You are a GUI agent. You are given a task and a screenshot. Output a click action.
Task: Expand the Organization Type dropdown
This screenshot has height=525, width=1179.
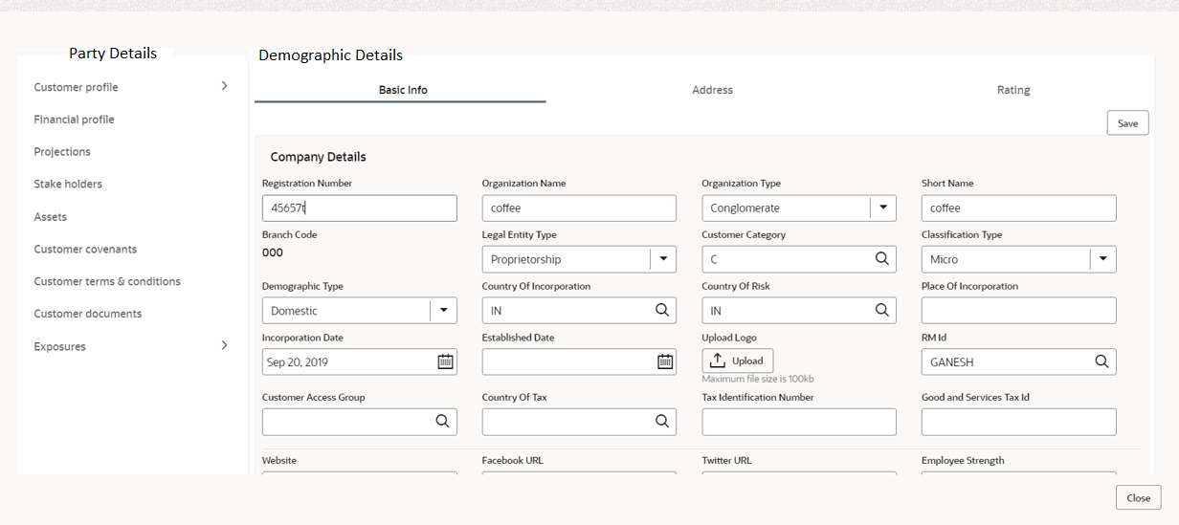tap(882, 208)
